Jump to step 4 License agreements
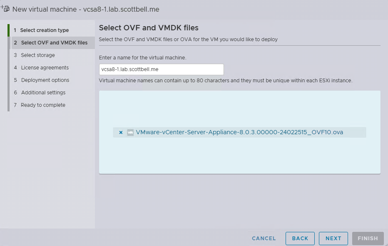Screen dimensions: 388x246 coord(45,68)
